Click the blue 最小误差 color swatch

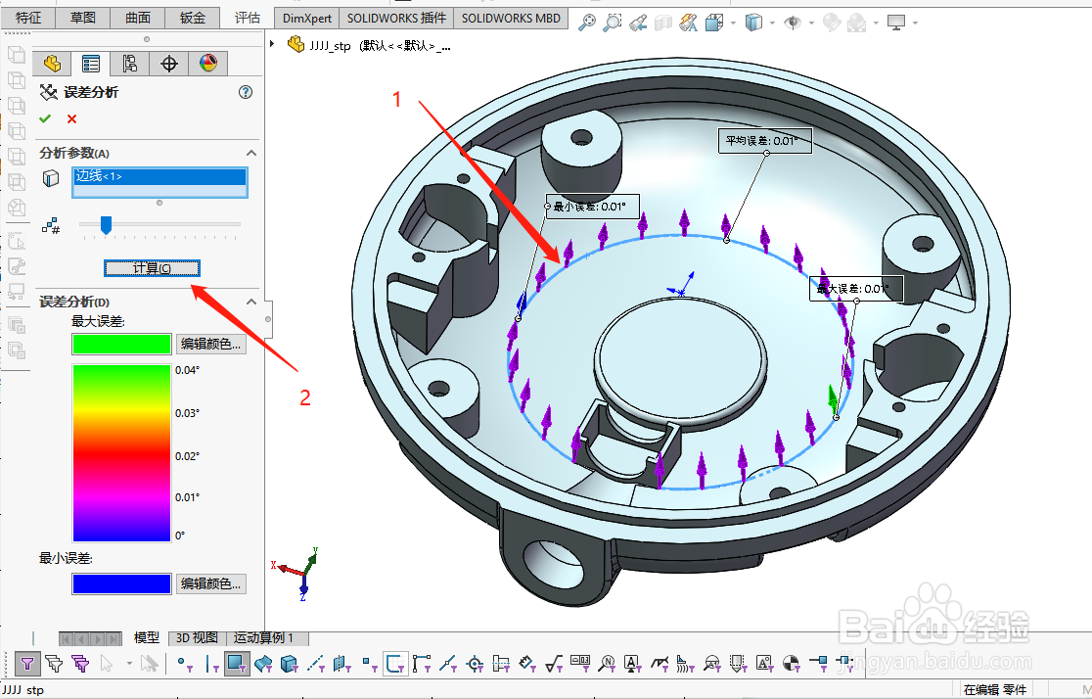pyautogui.click(x=122, y=584)
